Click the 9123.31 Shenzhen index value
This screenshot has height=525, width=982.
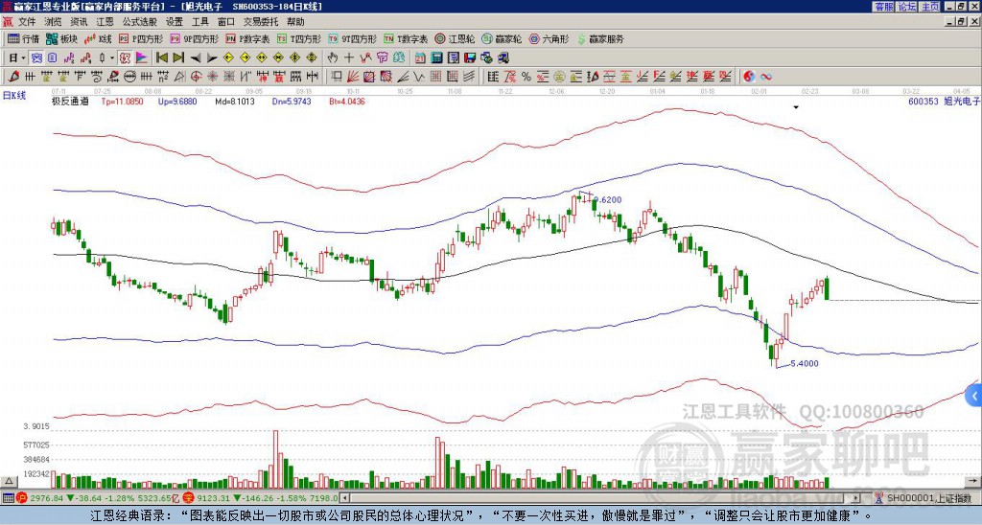(214, 498)
